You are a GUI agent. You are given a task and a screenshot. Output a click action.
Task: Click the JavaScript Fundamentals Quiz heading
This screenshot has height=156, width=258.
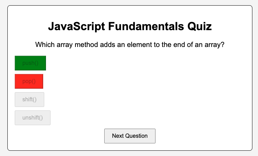[130, 26]
